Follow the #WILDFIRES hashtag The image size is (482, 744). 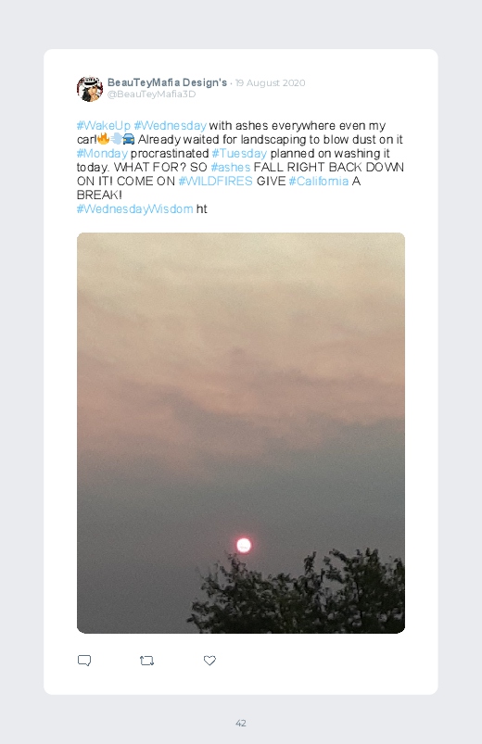(216, 182)
